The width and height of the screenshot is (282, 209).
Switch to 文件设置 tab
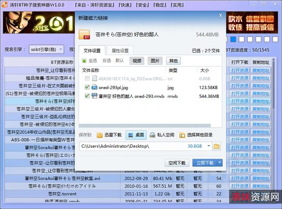pyautogui.click(x=92, y=51)
